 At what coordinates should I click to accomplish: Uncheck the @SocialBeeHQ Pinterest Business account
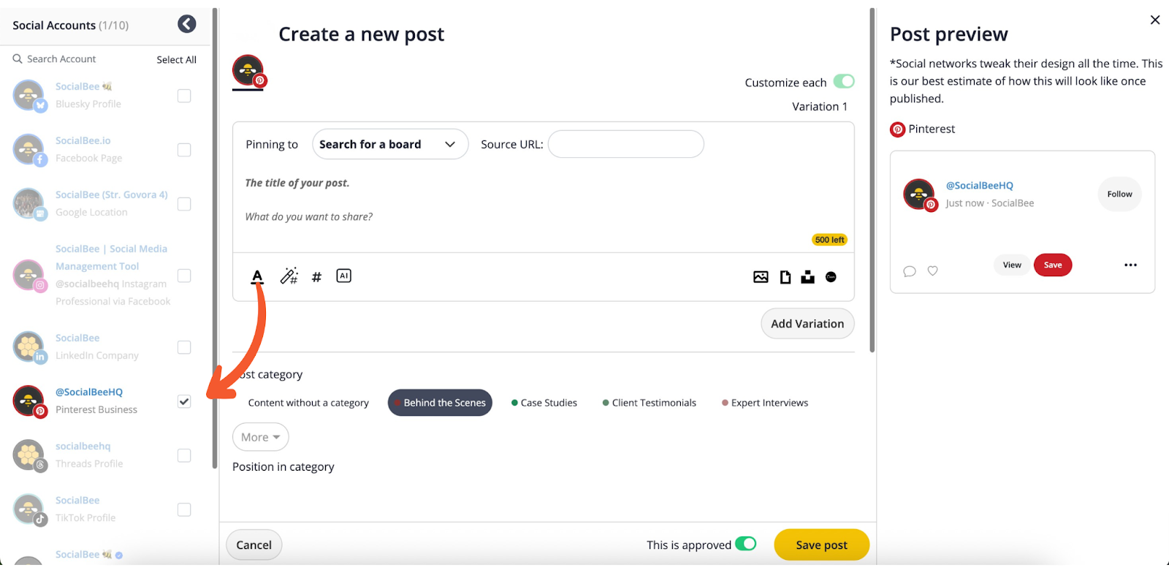(x=184, y=401)
